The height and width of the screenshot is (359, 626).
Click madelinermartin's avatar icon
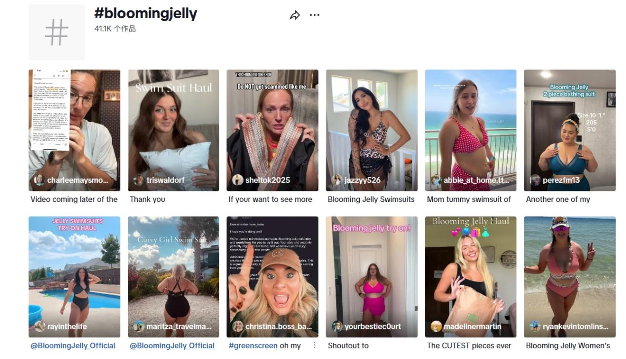point(436,326)
